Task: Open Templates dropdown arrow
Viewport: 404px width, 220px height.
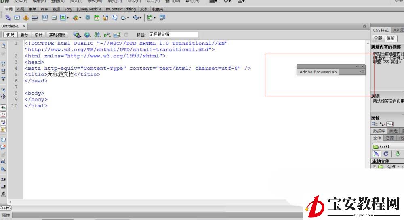Action: click(x=155, y=18)
